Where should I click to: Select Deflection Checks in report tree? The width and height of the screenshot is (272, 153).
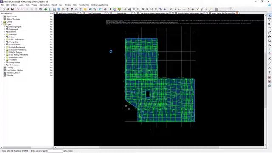[16, 57]
